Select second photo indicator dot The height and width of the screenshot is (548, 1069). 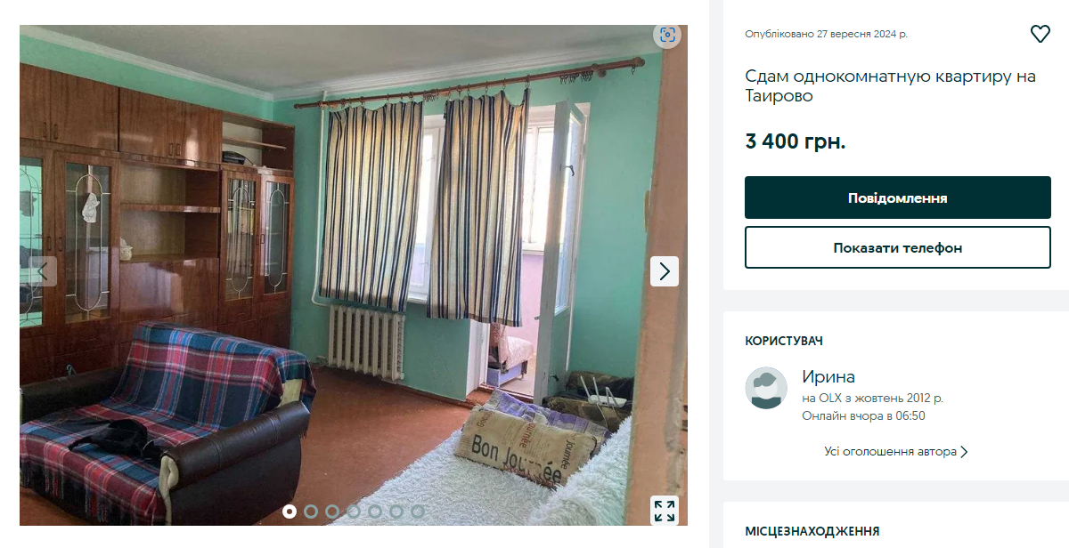coord(311,512)
